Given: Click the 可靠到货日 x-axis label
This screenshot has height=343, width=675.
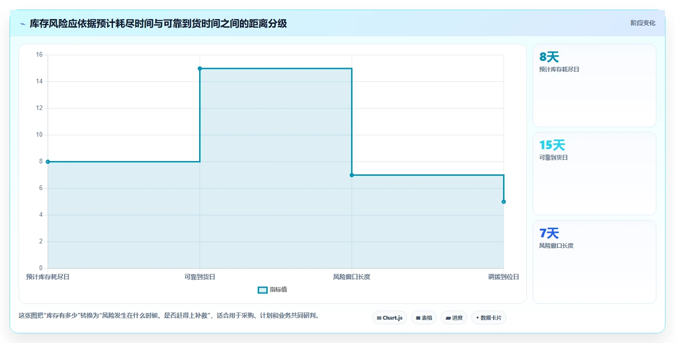Looking at the screenshot, I should coord(200,277).
